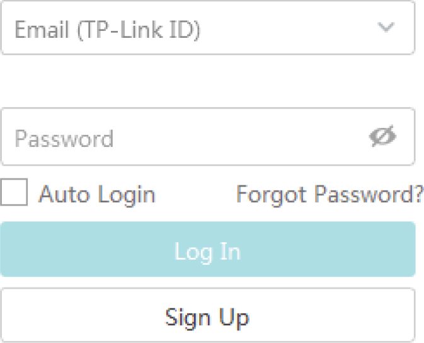Place cursor on Email (TP-Link ID) placeholder
The height and width of the screenshot is (343, 424).
click(x=107, y=29)
